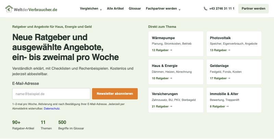Click the 'Bewertung, Treppenlift' text

click(x=225, y=100)
